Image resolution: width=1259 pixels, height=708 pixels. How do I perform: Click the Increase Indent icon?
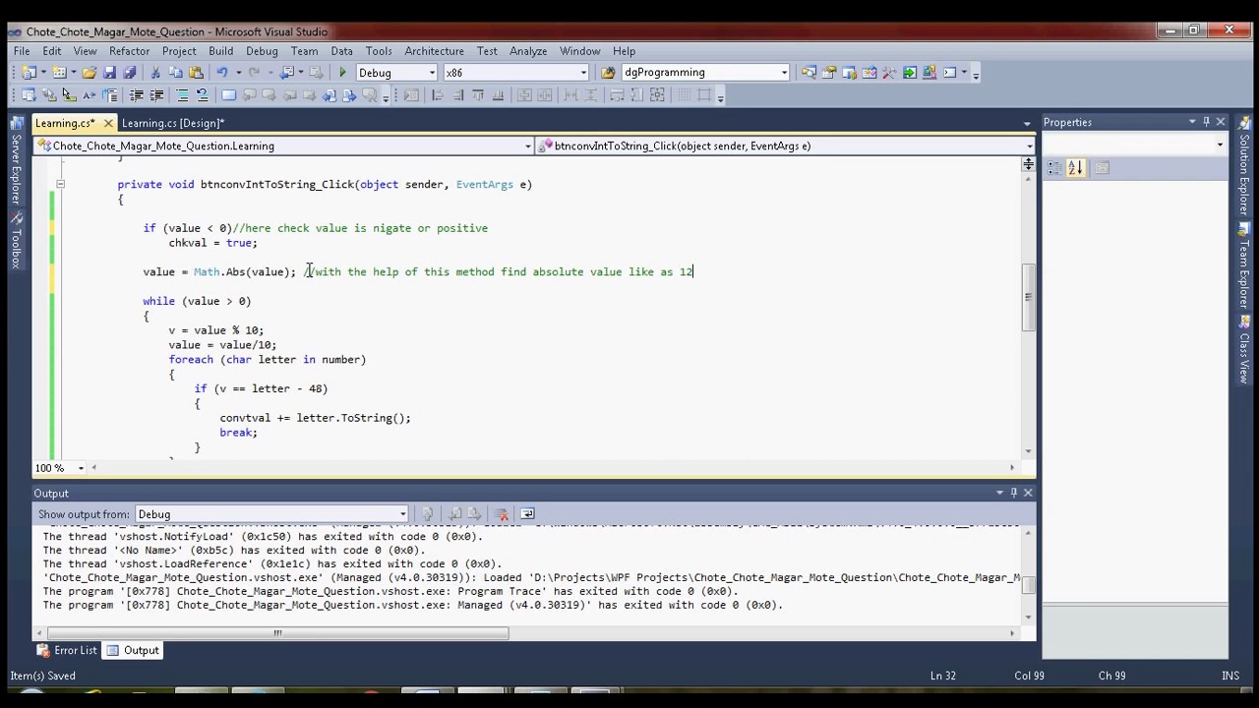[156, 95]
